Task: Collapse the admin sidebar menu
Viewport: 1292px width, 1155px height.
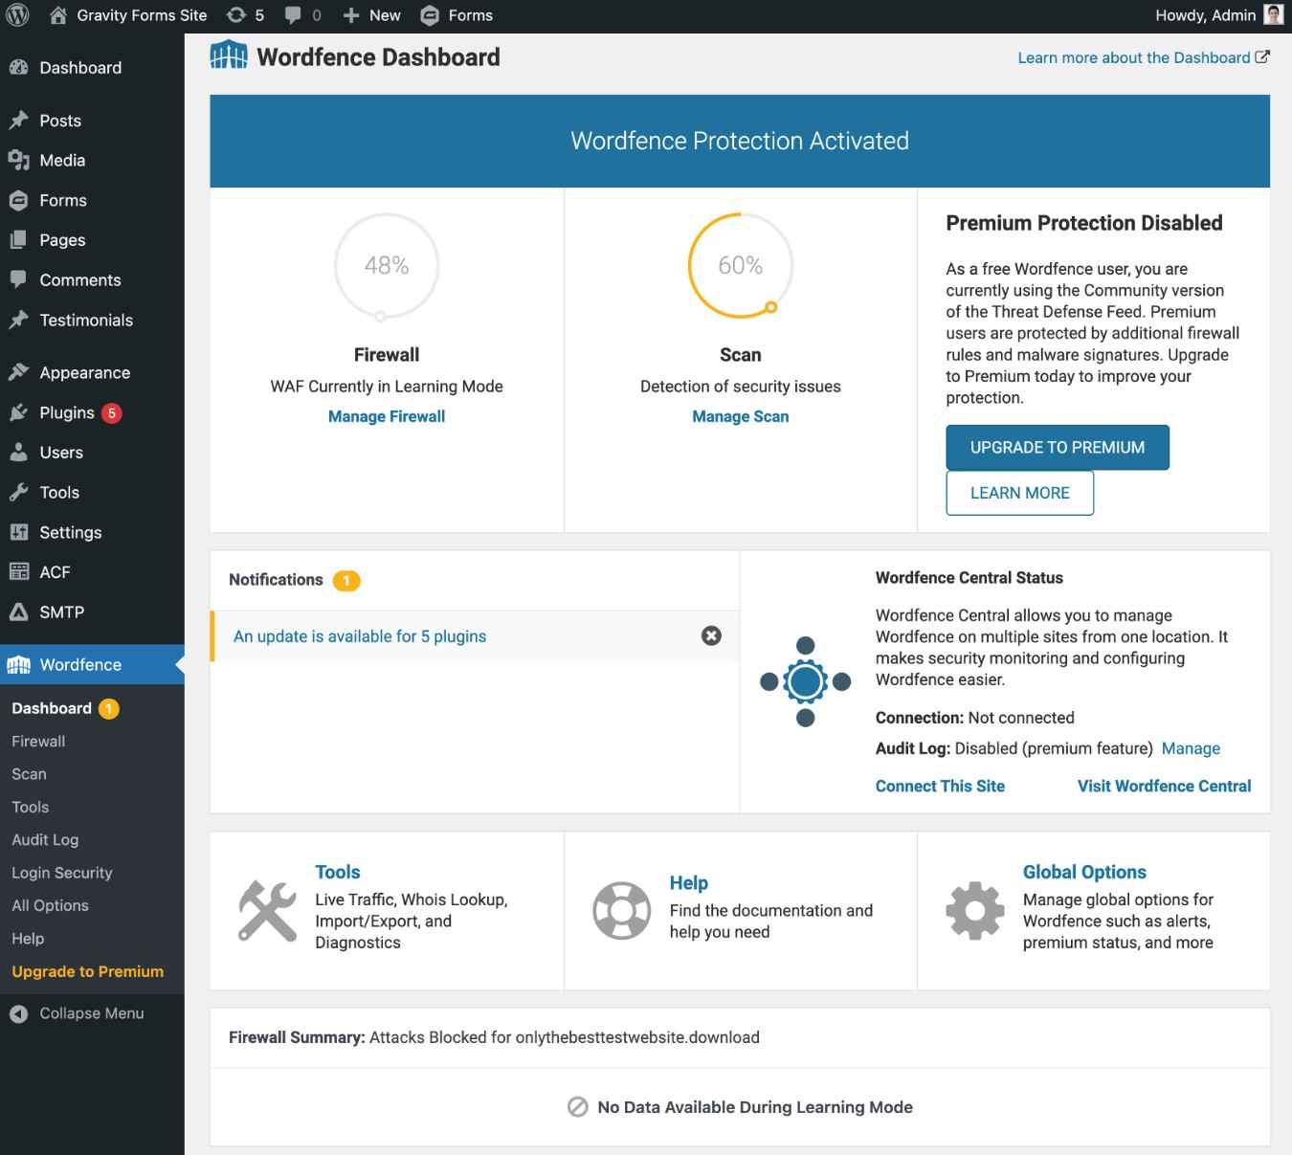Action: point(77,1012)
